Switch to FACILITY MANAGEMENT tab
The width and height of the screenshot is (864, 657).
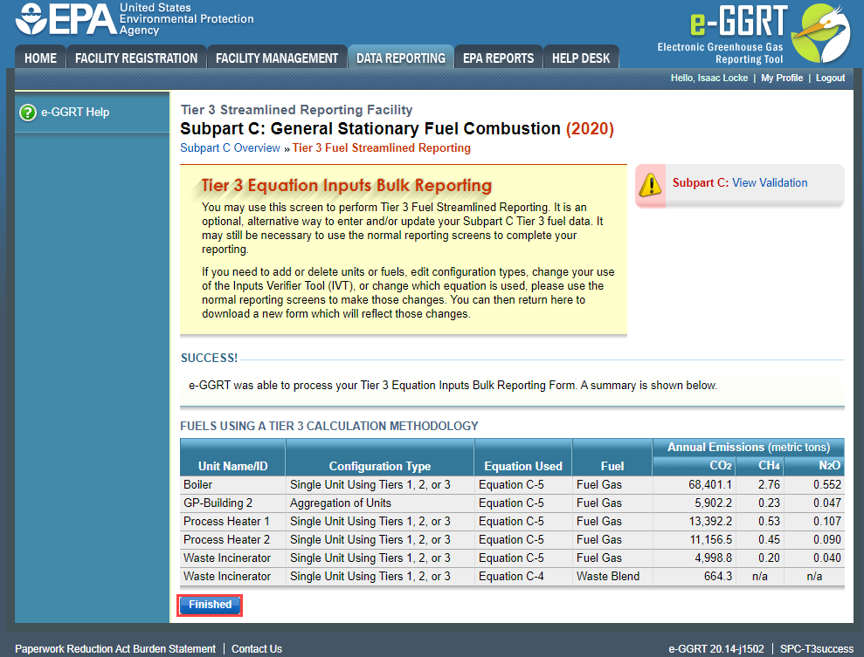[x=277, y=58]
